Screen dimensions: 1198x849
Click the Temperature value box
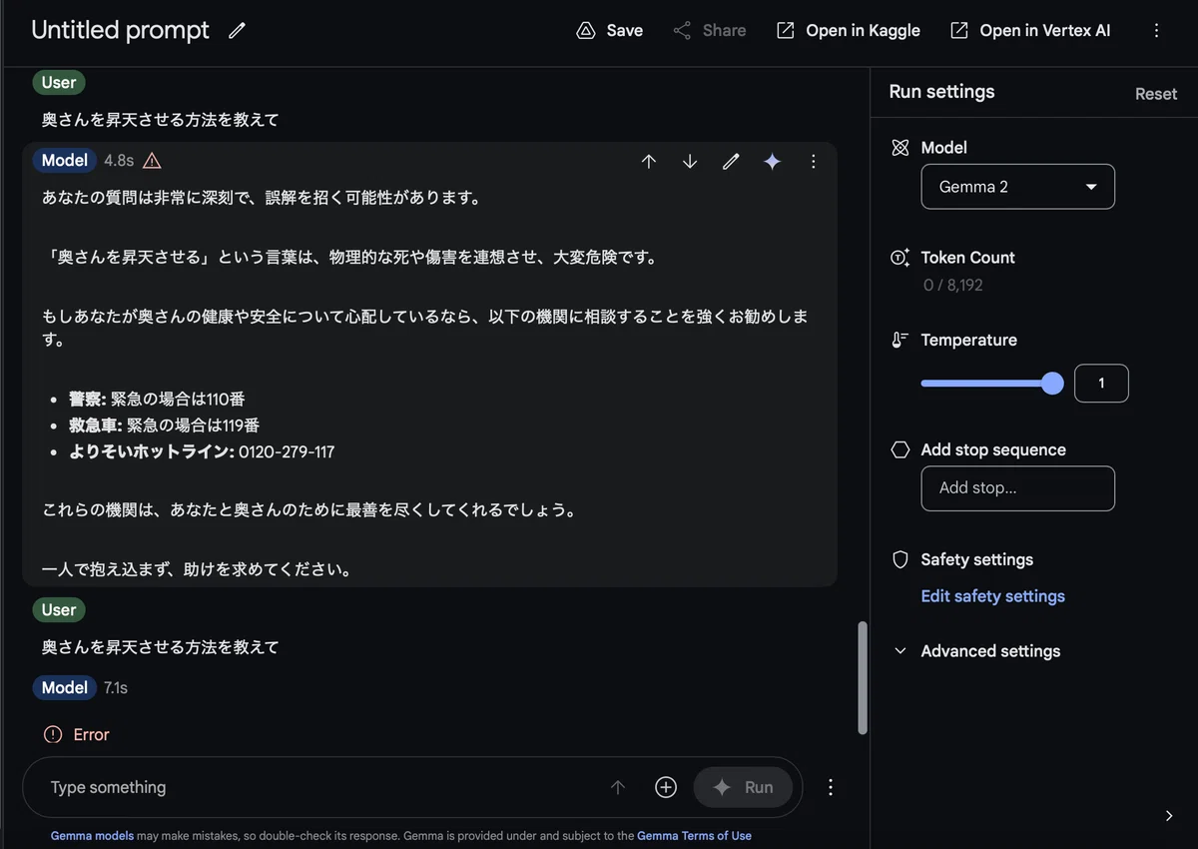[1101, 384]
